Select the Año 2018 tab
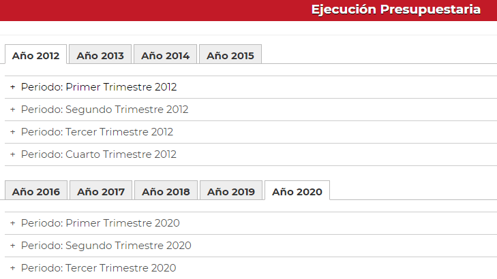This screenshot has width=497, height=279. (x=166, y=191)
